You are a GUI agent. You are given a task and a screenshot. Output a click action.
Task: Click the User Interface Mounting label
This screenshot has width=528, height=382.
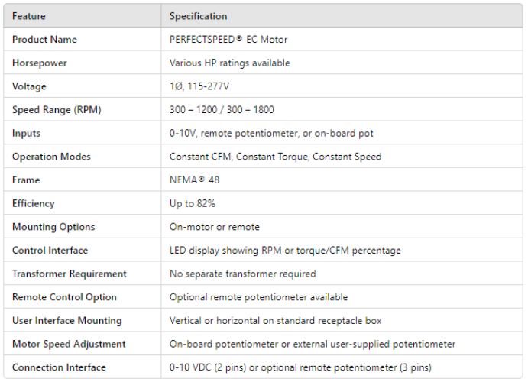click(x=67, y=321)
